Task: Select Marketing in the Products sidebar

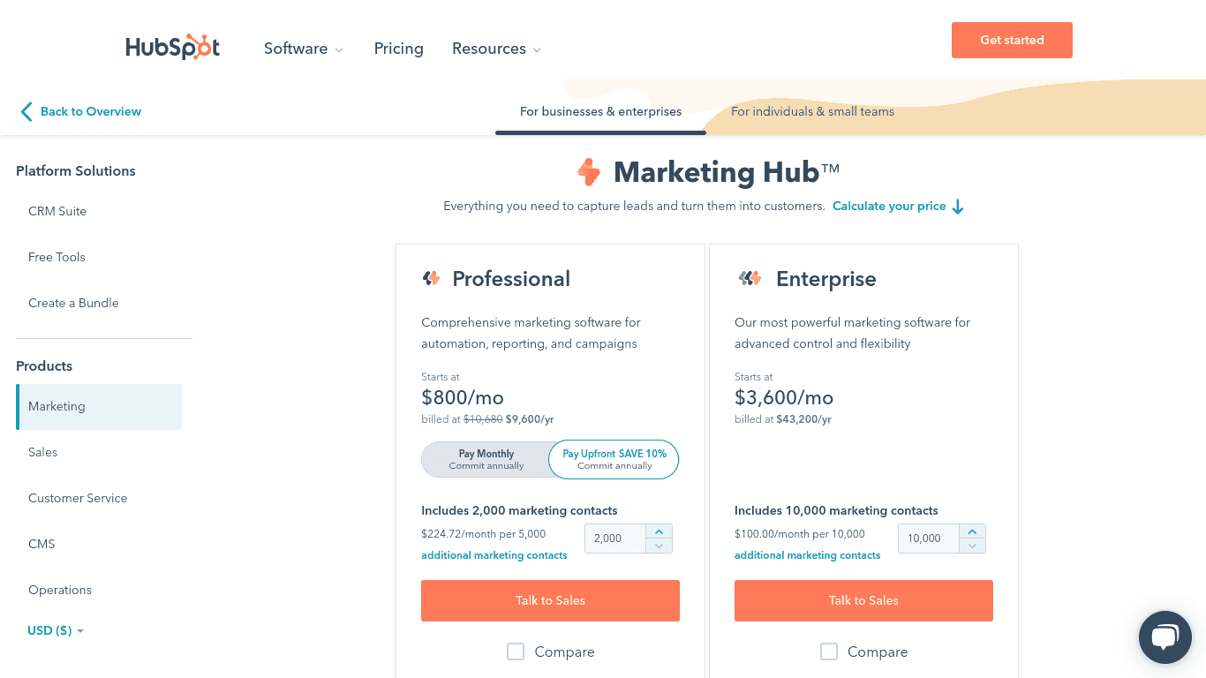Action: 99,406
